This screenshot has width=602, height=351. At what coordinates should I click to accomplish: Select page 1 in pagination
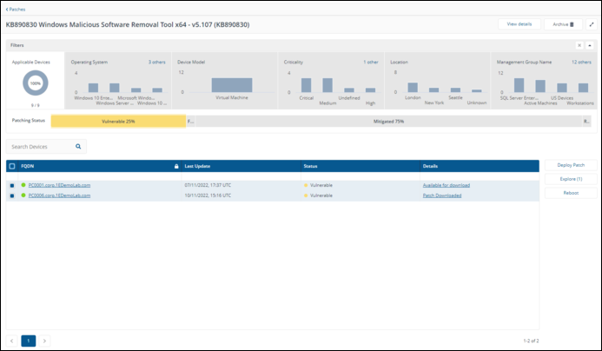[29, 341]
